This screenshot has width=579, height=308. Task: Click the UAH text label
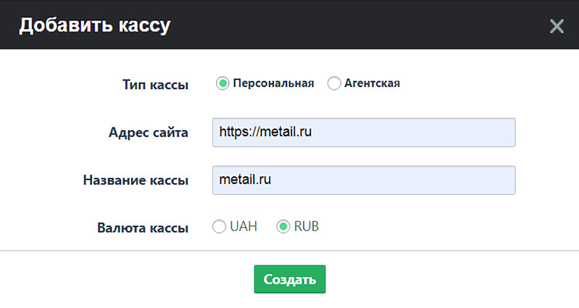point(244,227)
